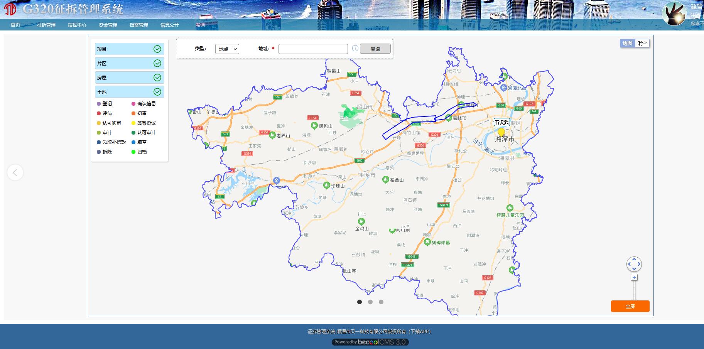Click the 地址 address input field
This screenshot has height=349, width=704.
[x=313, y=49]
